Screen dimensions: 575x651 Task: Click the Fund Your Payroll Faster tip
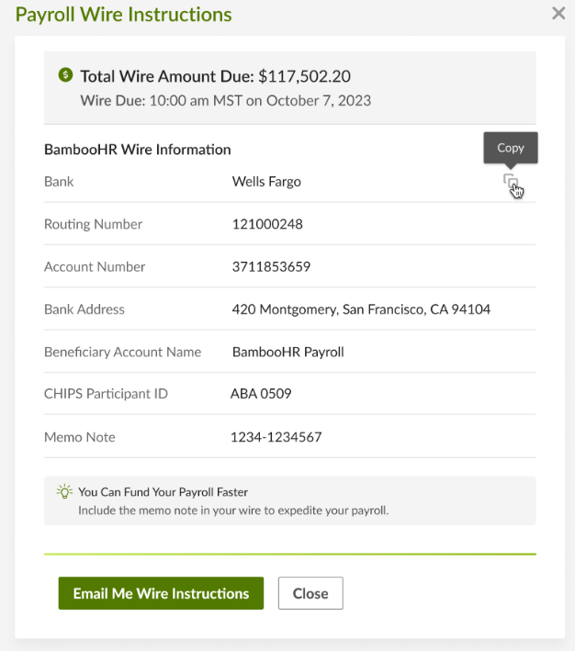(x=163, y=492)
